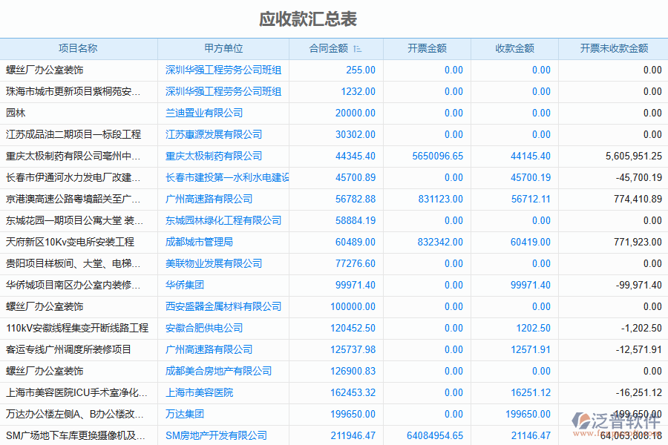Open link 成都美合房地产有限公司

(218, 371)
